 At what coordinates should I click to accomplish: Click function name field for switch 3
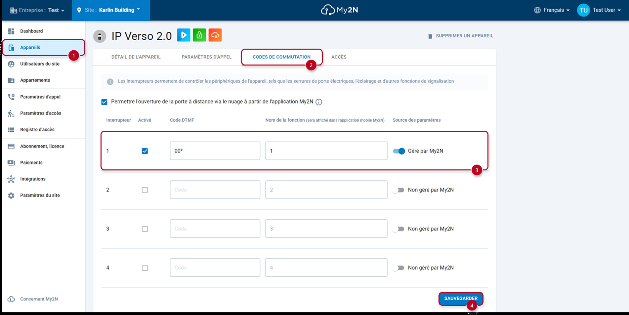[326, 229]
